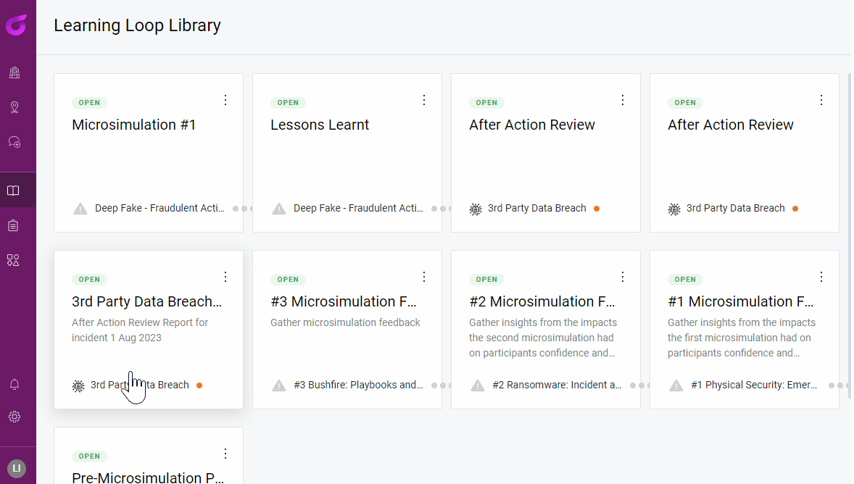
Task: Open the clipboard sidebar icon
Action: click(14, 225)
